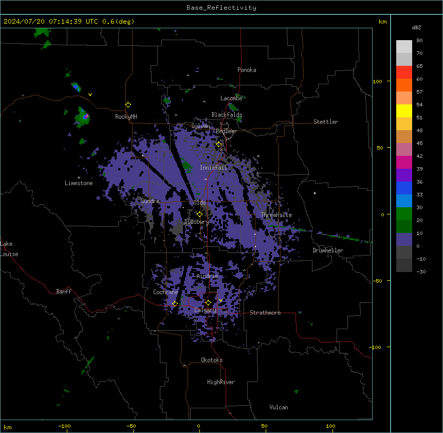The width and height of the screenshot is (443, 433).
Task: Click the dBZ legend heading
Action: coord(416,27)
